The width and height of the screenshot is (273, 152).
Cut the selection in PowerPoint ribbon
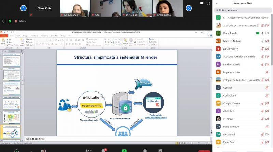[x=9, y=39]
